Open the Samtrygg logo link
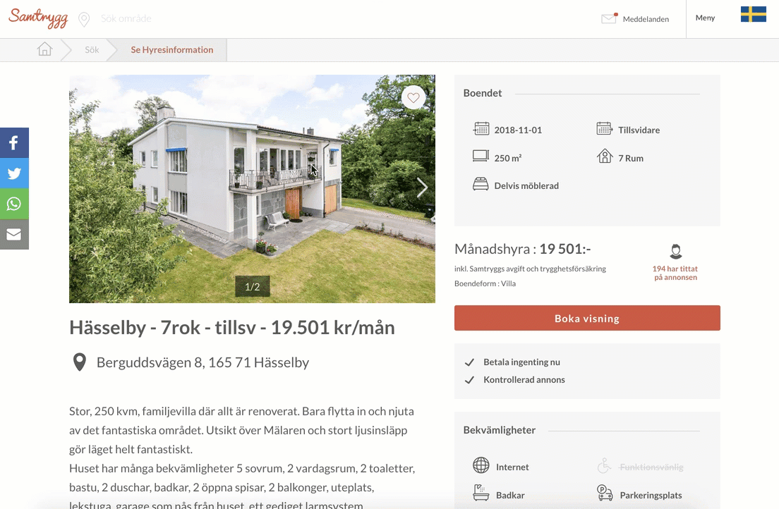Screen dimensions: 779x509 (38, 18)
